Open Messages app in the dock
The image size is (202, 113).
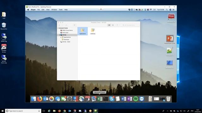tap(57, 99)
